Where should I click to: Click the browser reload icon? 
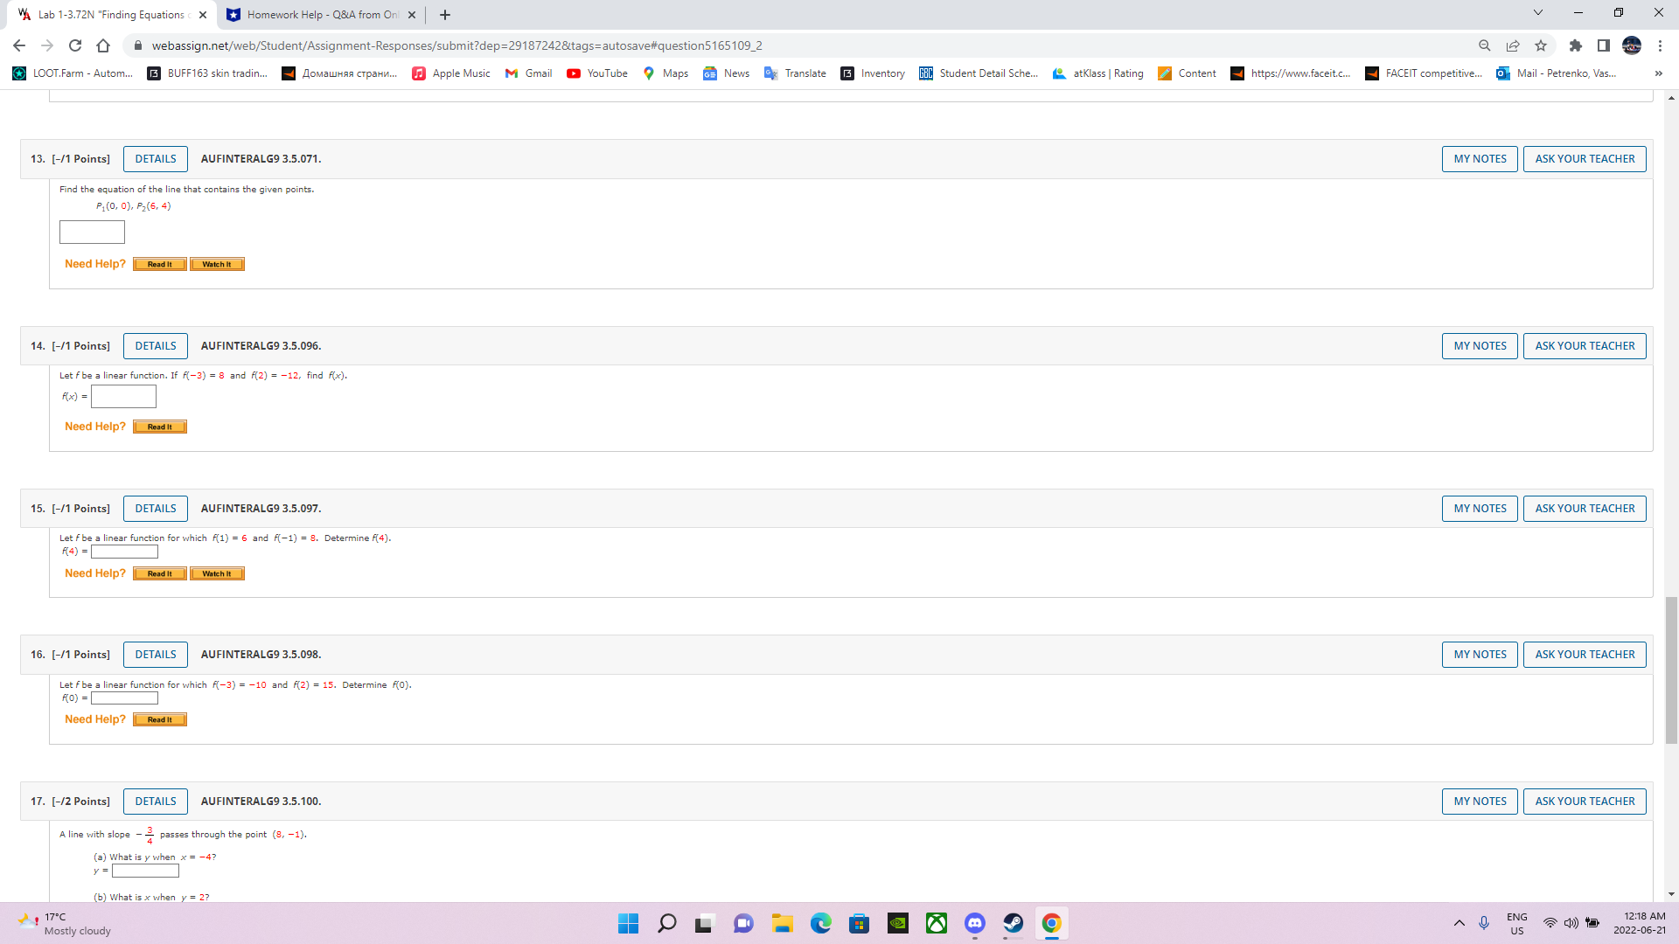(75, 45)
